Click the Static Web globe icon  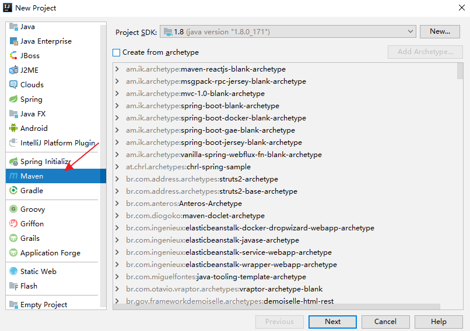point(13,272)
